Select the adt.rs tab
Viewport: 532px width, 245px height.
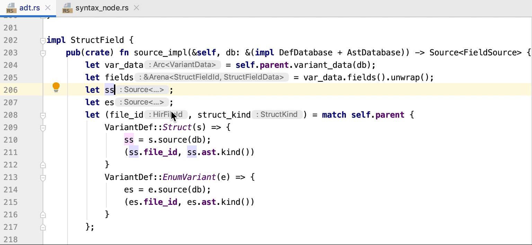point(29,7)
